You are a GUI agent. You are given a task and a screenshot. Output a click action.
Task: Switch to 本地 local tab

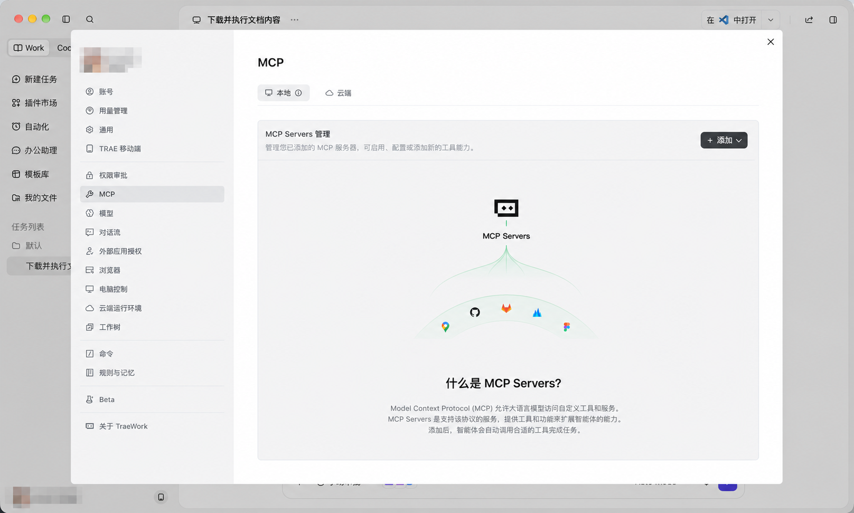tap(283, 93)
